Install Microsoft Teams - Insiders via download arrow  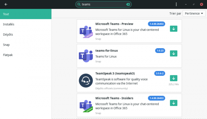(x=174, y=103)
